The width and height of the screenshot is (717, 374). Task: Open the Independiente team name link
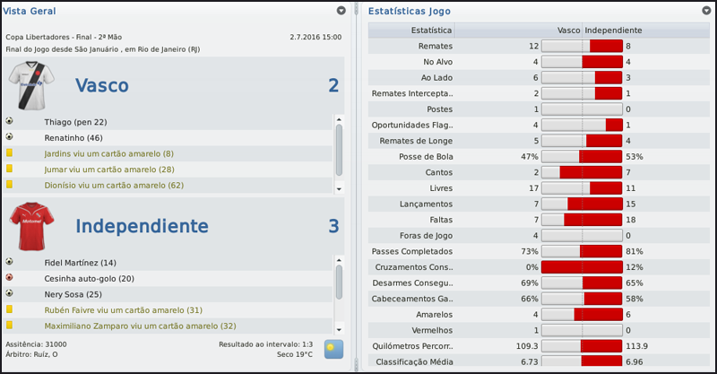[142, 226]
